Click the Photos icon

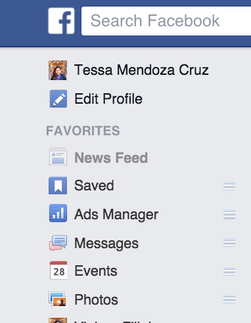(x=58, y=299)
